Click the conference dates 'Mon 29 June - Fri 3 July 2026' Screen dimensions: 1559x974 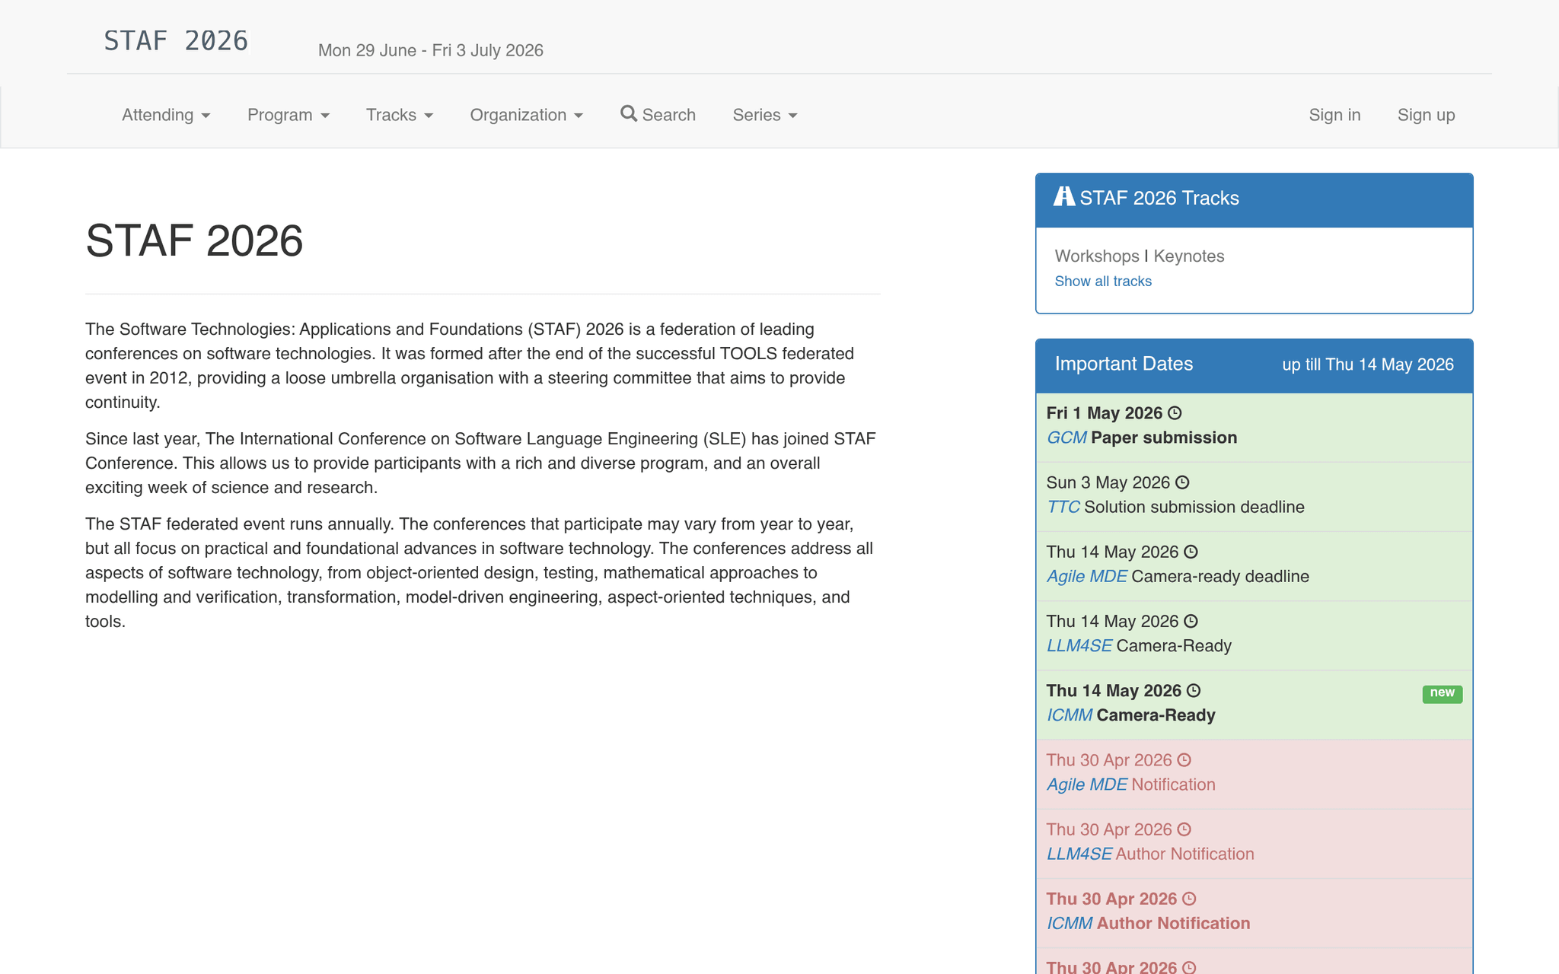pos(431,50)
